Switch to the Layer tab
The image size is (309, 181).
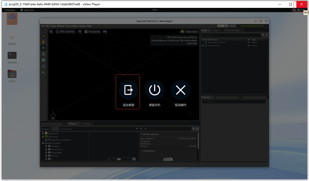pyautogui.click(x=216, y=30)
